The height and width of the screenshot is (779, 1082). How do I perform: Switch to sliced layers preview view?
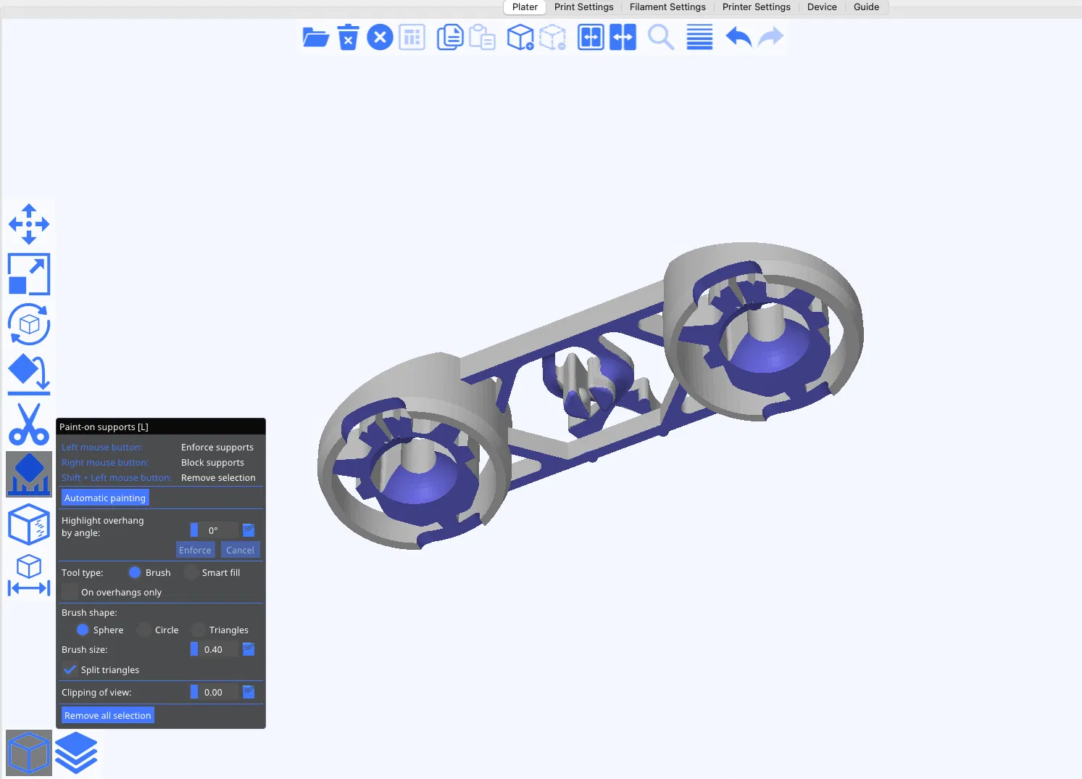[76, 753]
